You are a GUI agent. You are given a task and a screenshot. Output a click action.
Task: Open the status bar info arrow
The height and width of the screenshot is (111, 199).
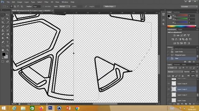point(47,104)
